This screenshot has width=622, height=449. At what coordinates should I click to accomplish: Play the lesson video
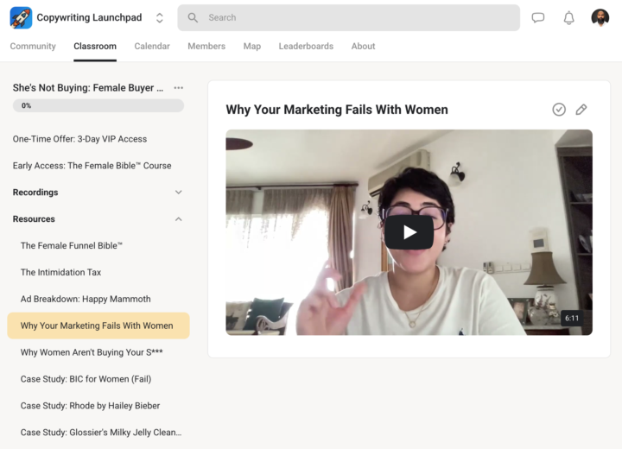409,232
